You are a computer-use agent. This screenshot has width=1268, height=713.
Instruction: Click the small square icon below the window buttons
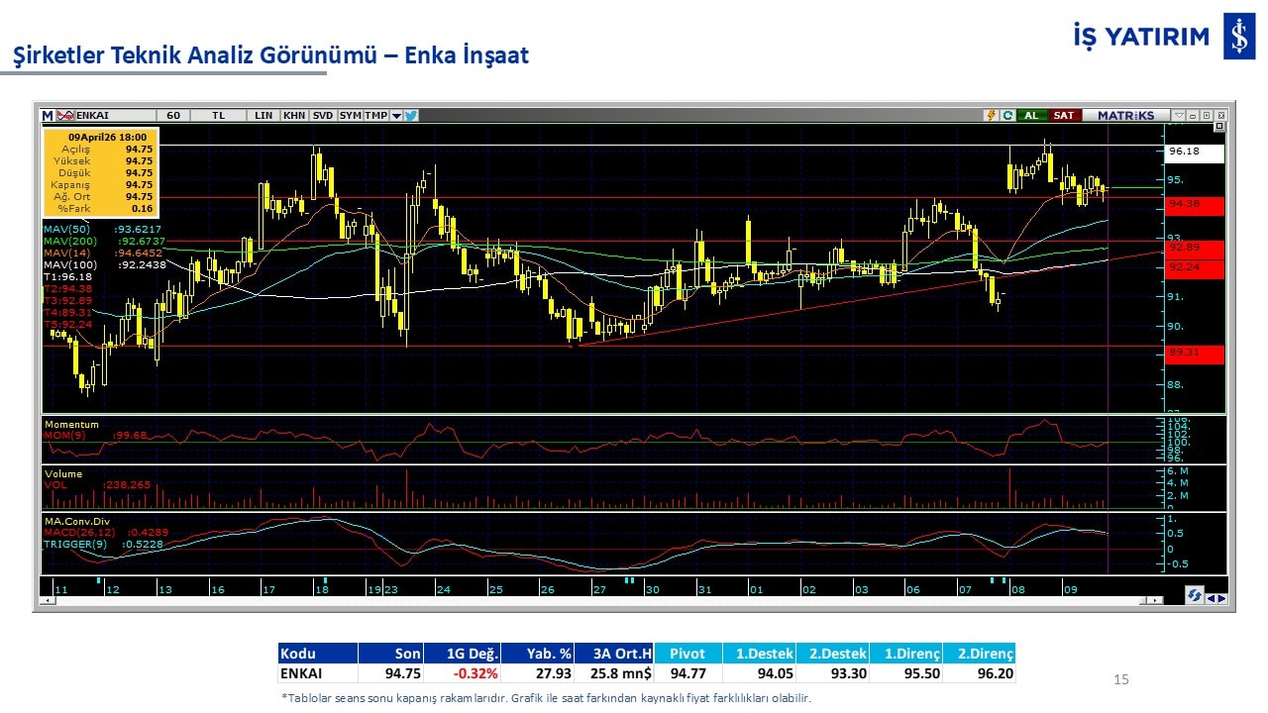(1218, 127)
